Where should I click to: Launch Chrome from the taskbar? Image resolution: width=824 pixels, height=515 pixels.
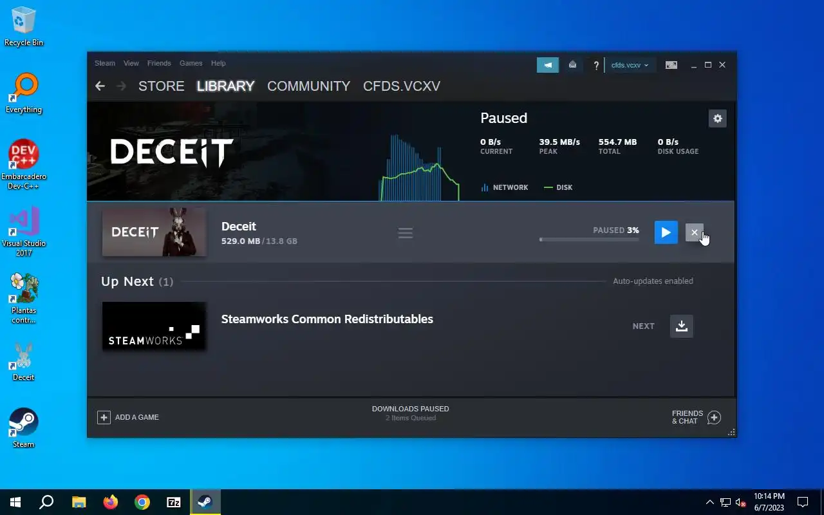(x=142, y=502)
